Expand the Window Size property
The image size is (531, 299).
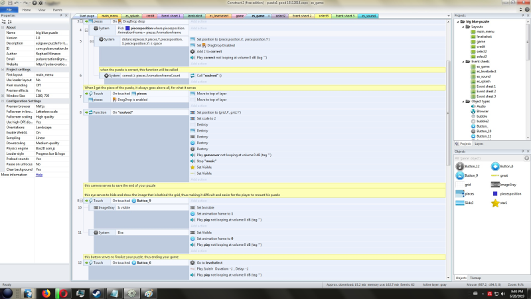[3, 96]
